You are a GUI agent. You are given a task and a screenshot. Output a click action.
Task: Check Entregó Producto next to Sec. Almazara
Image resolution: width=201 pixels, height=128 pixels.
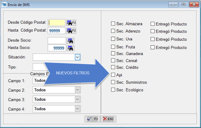[x=153, y=24]
